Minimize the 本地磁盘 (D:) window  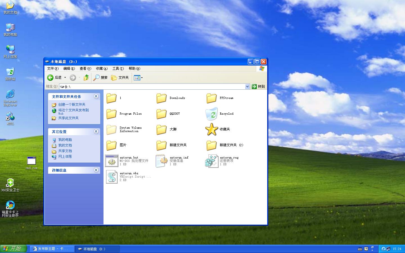pos(251,62)
